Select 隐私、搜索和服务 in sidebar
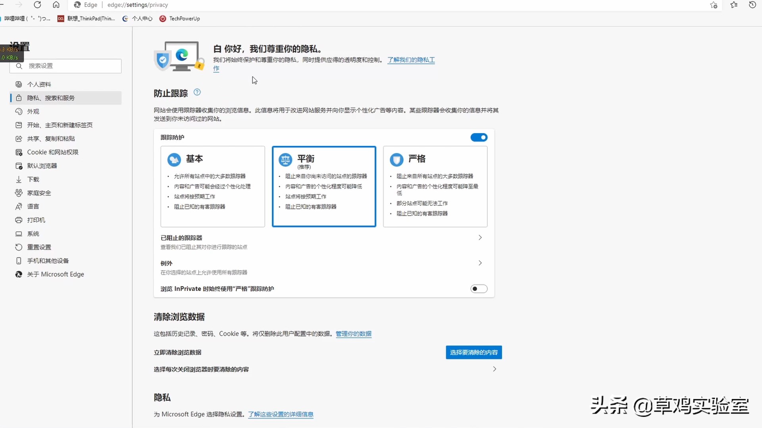The width and height of the screenshot is (762, 428). tap(65, 98)
